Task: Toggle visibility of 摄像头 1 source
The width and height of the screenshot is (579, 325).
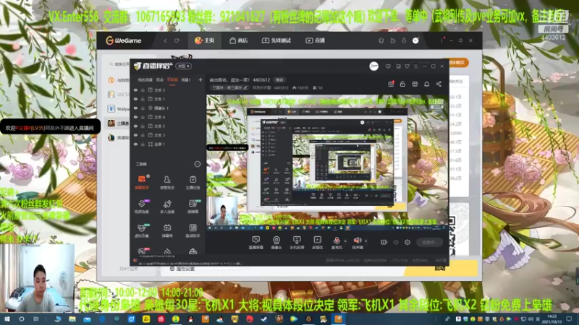Action: click(x=135, y=108)
